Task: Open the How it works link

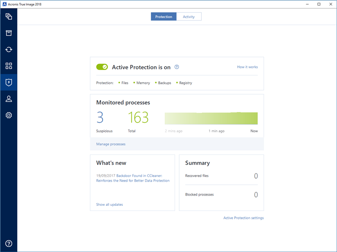Action: tap(247, 67)
